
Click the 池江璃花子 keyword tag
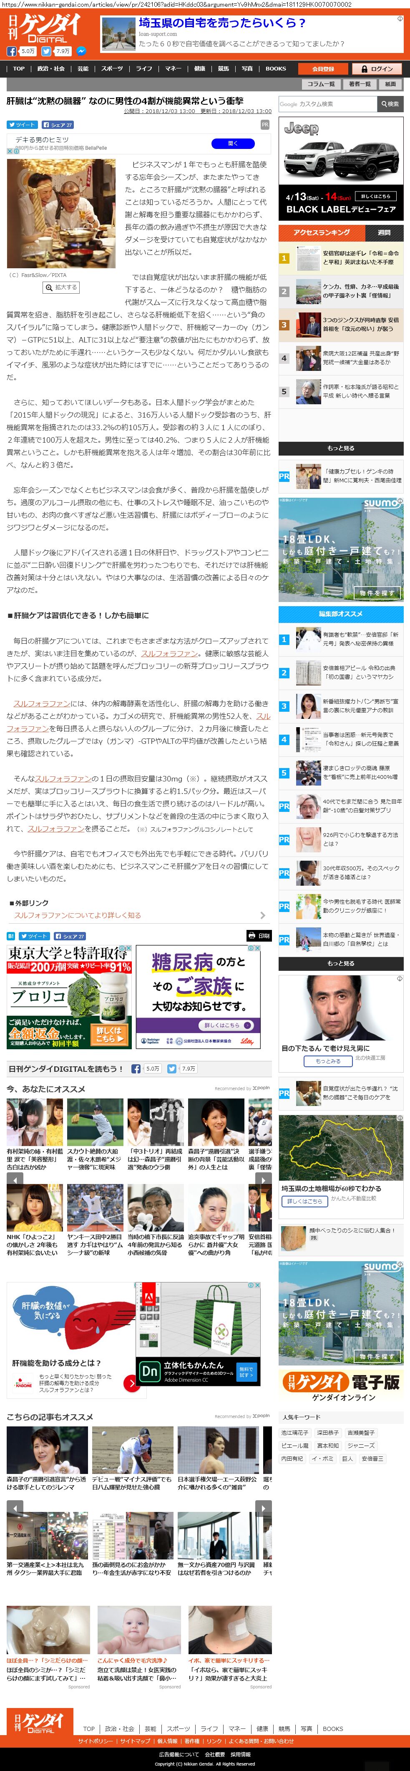pos(294,1433)
